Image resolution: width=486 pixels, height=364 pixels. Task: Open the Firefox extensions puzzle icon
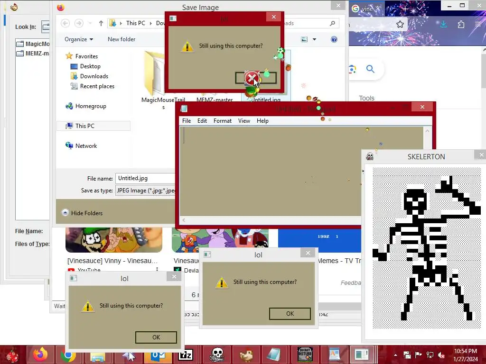point(461,24)
